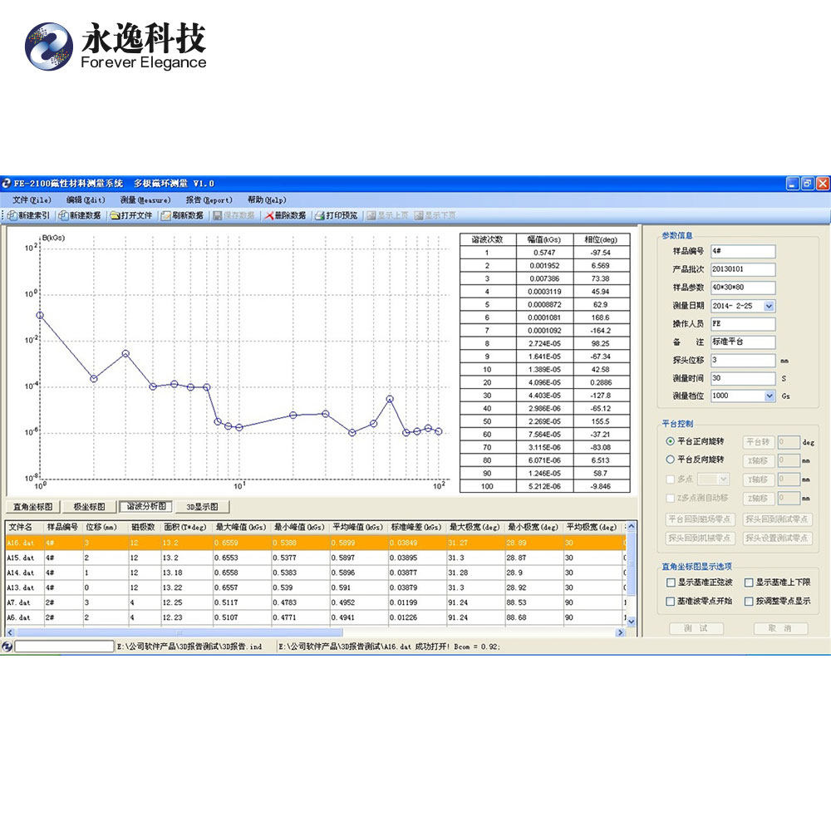Viewport: 831px width, 831px height.
Task: Open 打印预览 print preview icon
Action: 320,216
